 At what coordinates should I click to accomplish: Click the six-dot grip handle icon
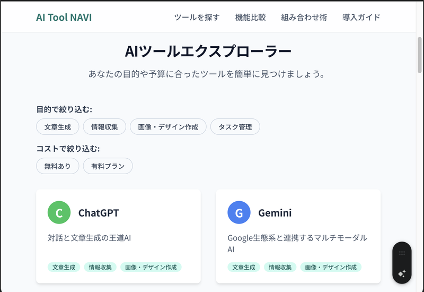tap(402, 253)
